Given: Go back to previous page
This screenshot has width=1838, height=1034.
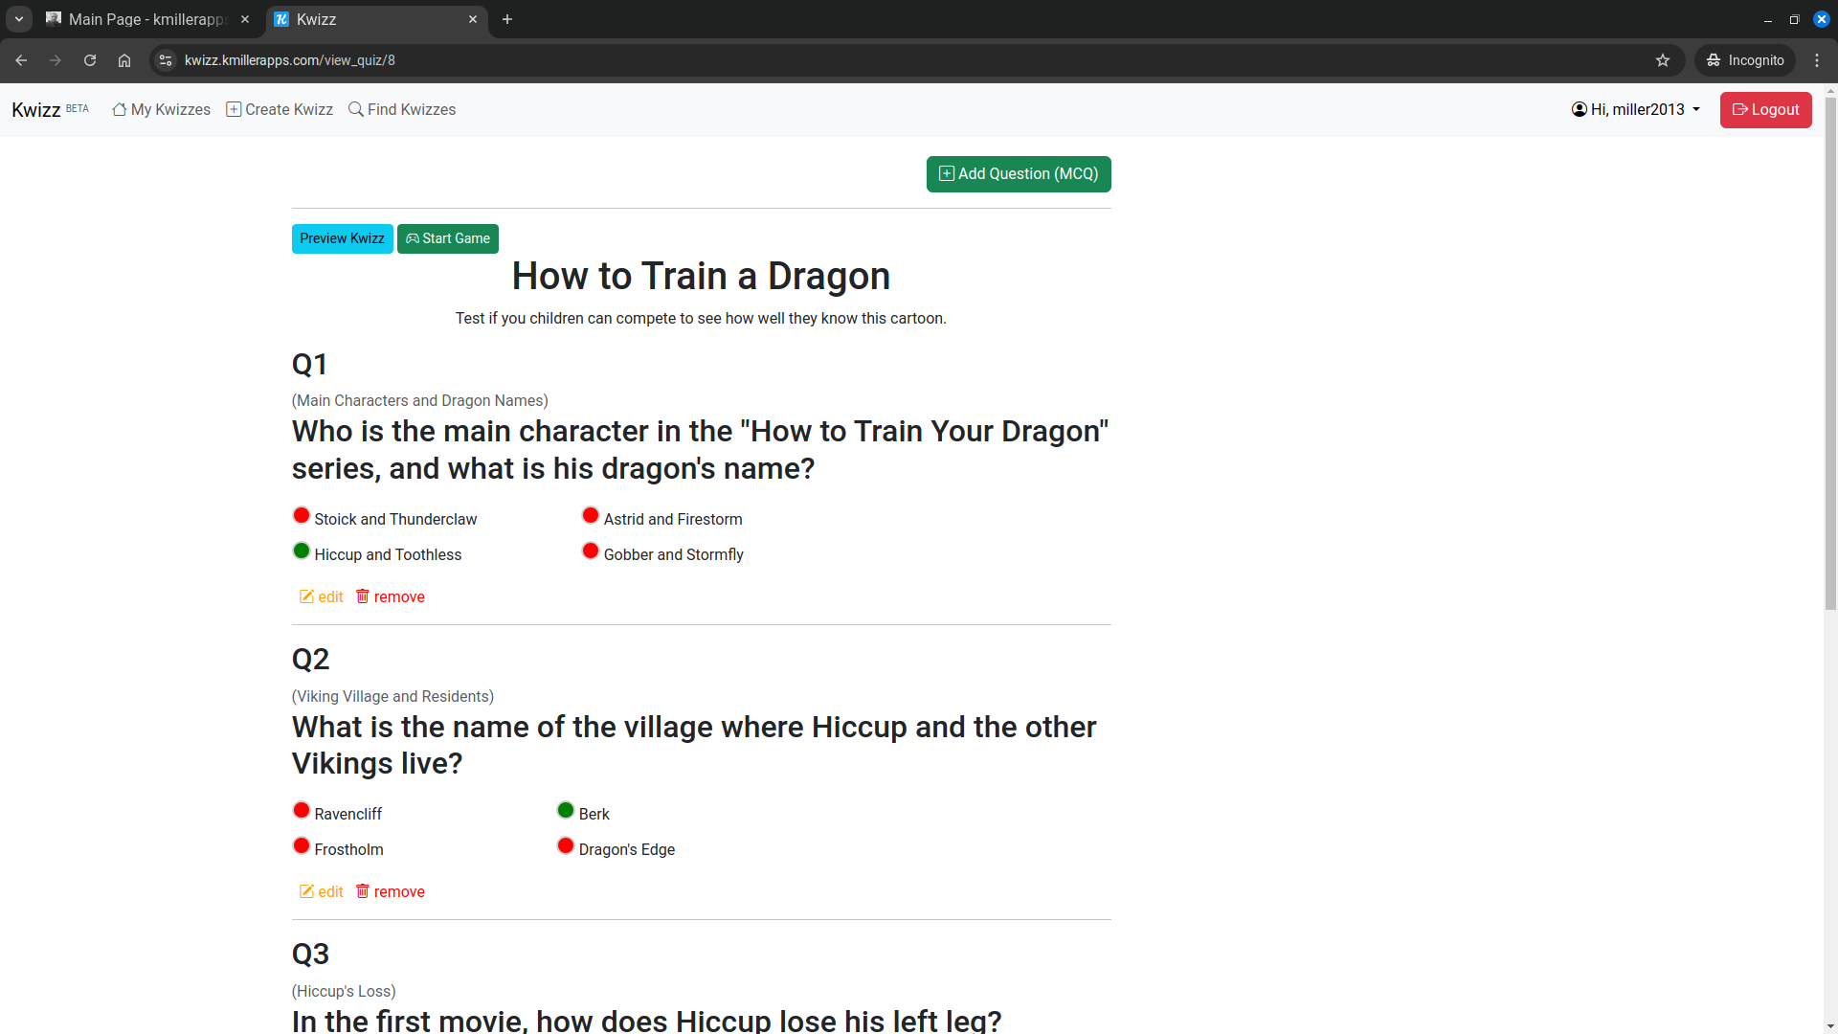Looking at the screenshot, I should pos(21,60).
